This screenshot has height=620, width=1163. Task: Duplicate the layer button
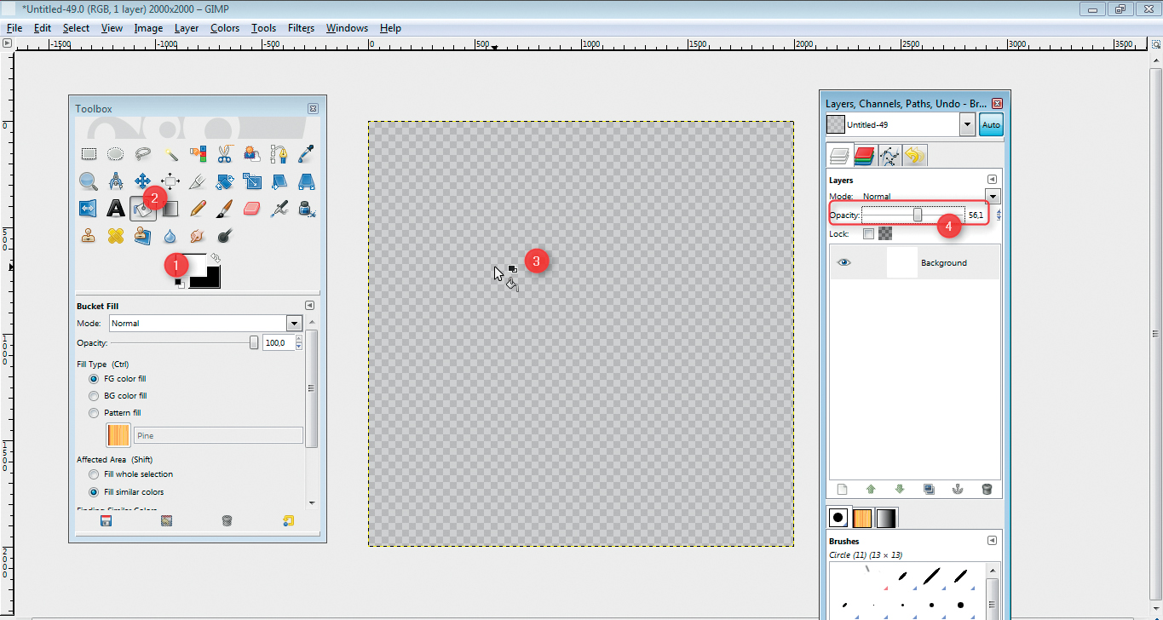(929, 489)
